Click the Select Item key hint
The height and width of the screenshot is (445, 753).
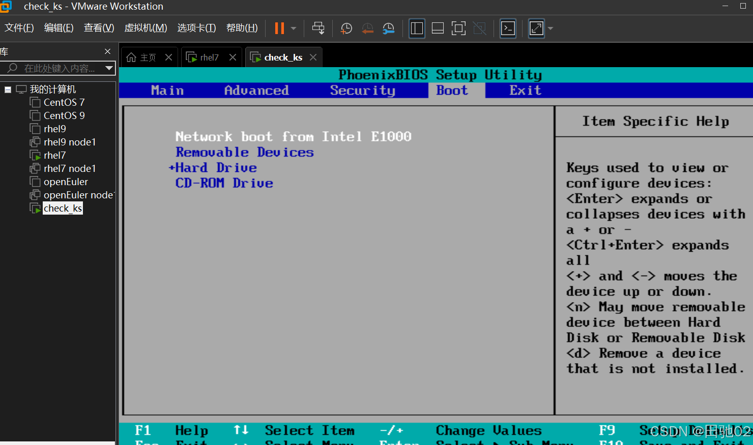(x=309, y=431)
